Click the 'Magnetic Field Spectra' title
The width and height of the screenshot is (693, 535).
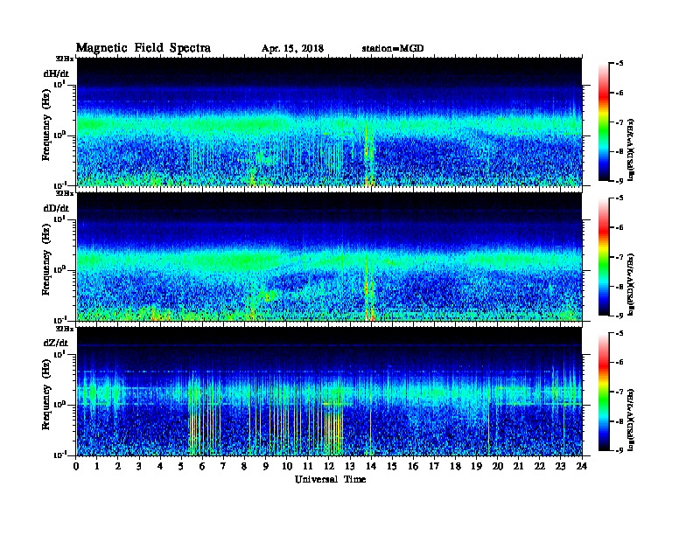pyautogui.click(x=143, y=48)
